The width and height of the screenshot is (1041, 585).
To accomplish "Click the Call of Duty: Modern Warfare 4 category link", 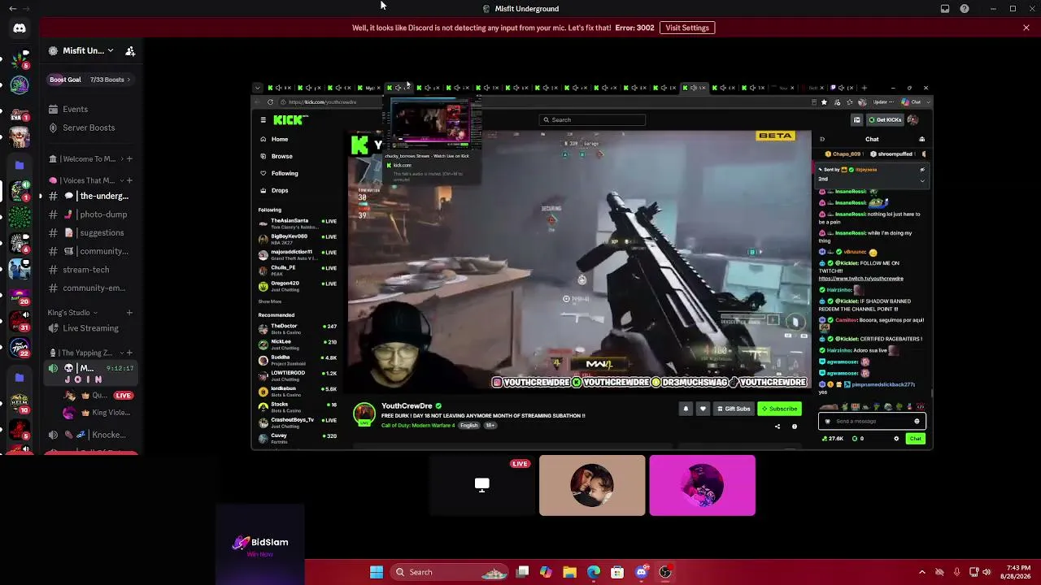I will pyautogui.click(x=418, y=426).
